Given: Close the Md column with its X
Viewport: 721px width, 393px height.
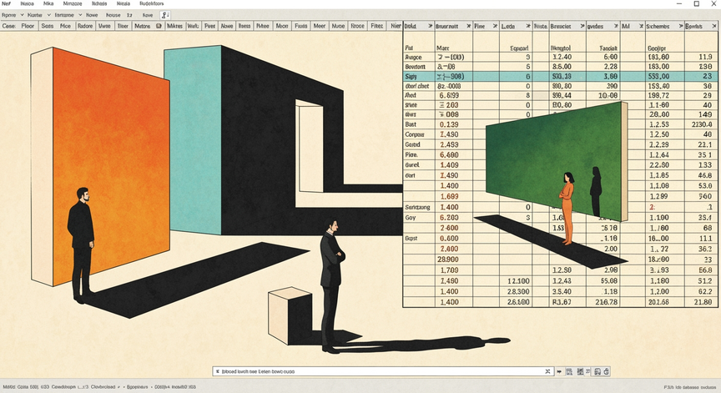Looking at the screenshot, I should point(641,26).
